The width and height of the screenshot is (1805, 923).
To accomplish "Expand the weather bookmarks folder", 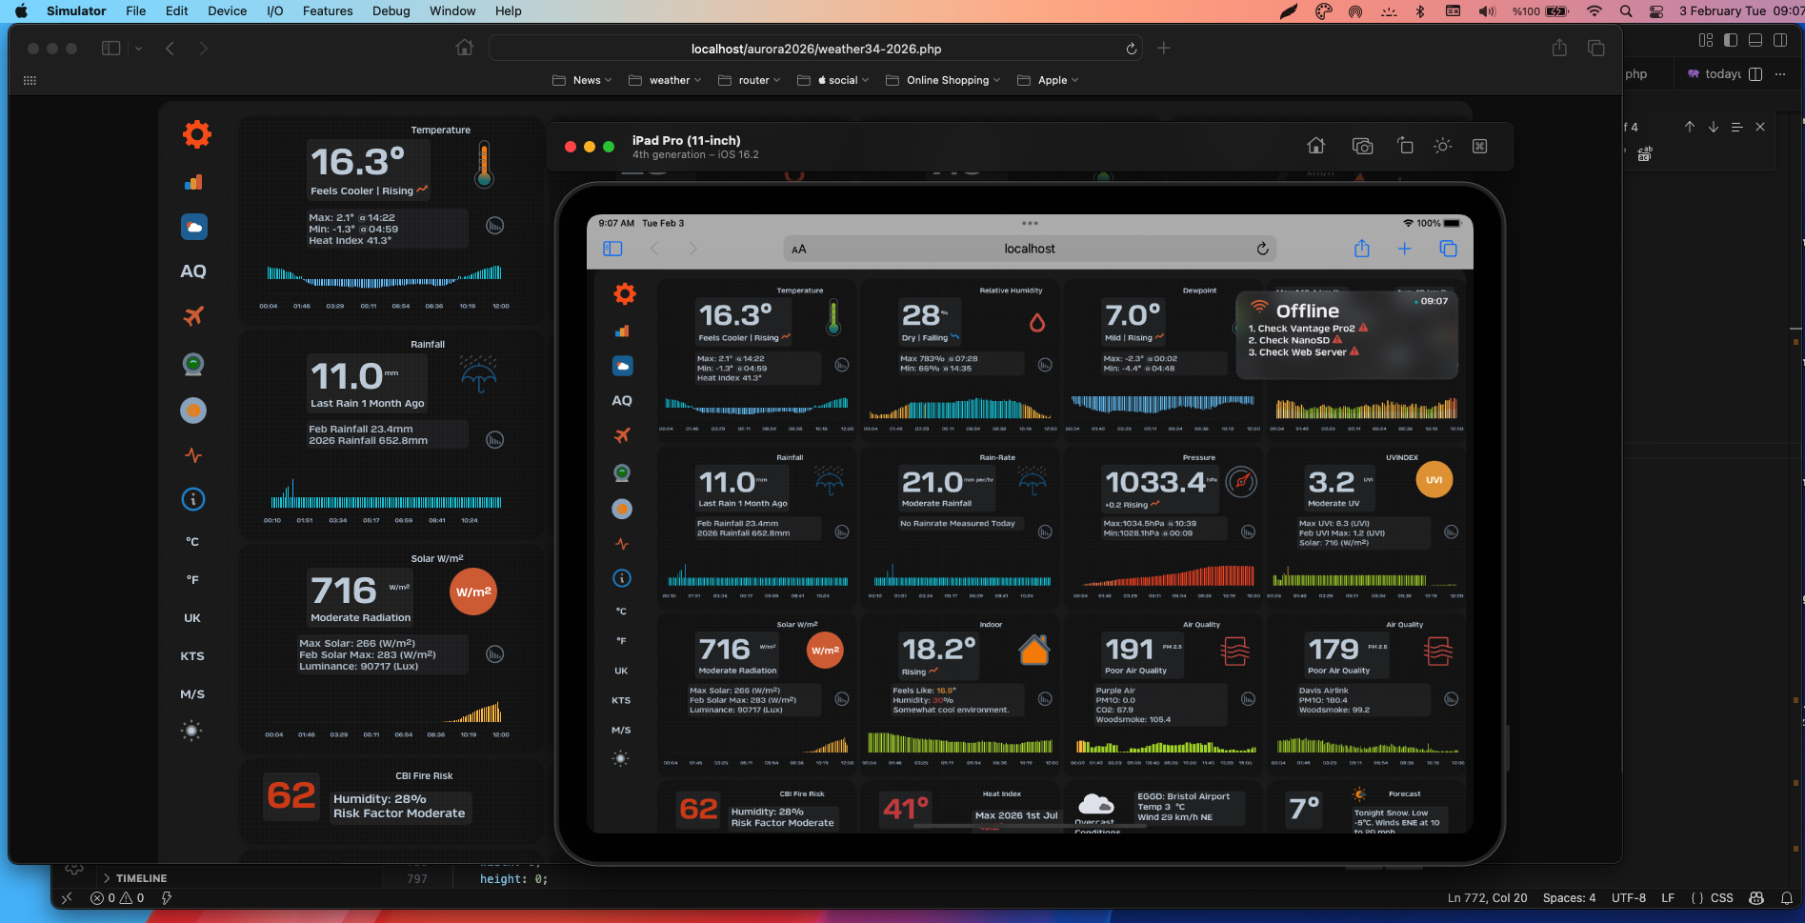I will [665, 80].
